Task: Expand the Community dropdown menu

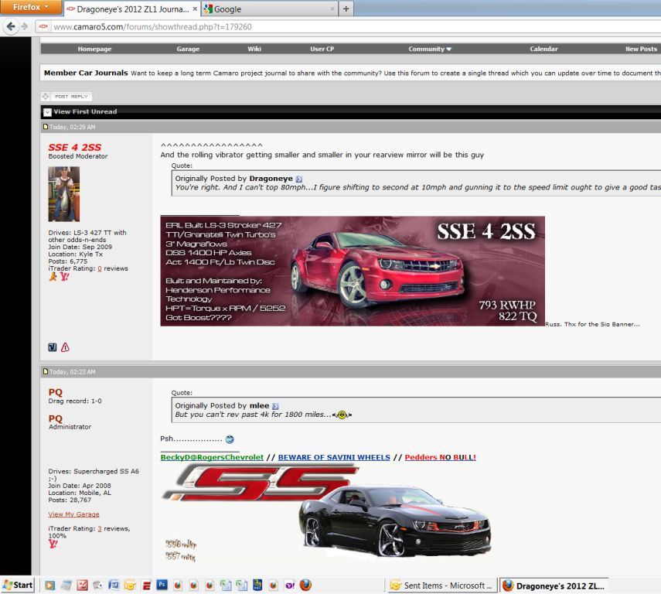Action: (430, 49)
